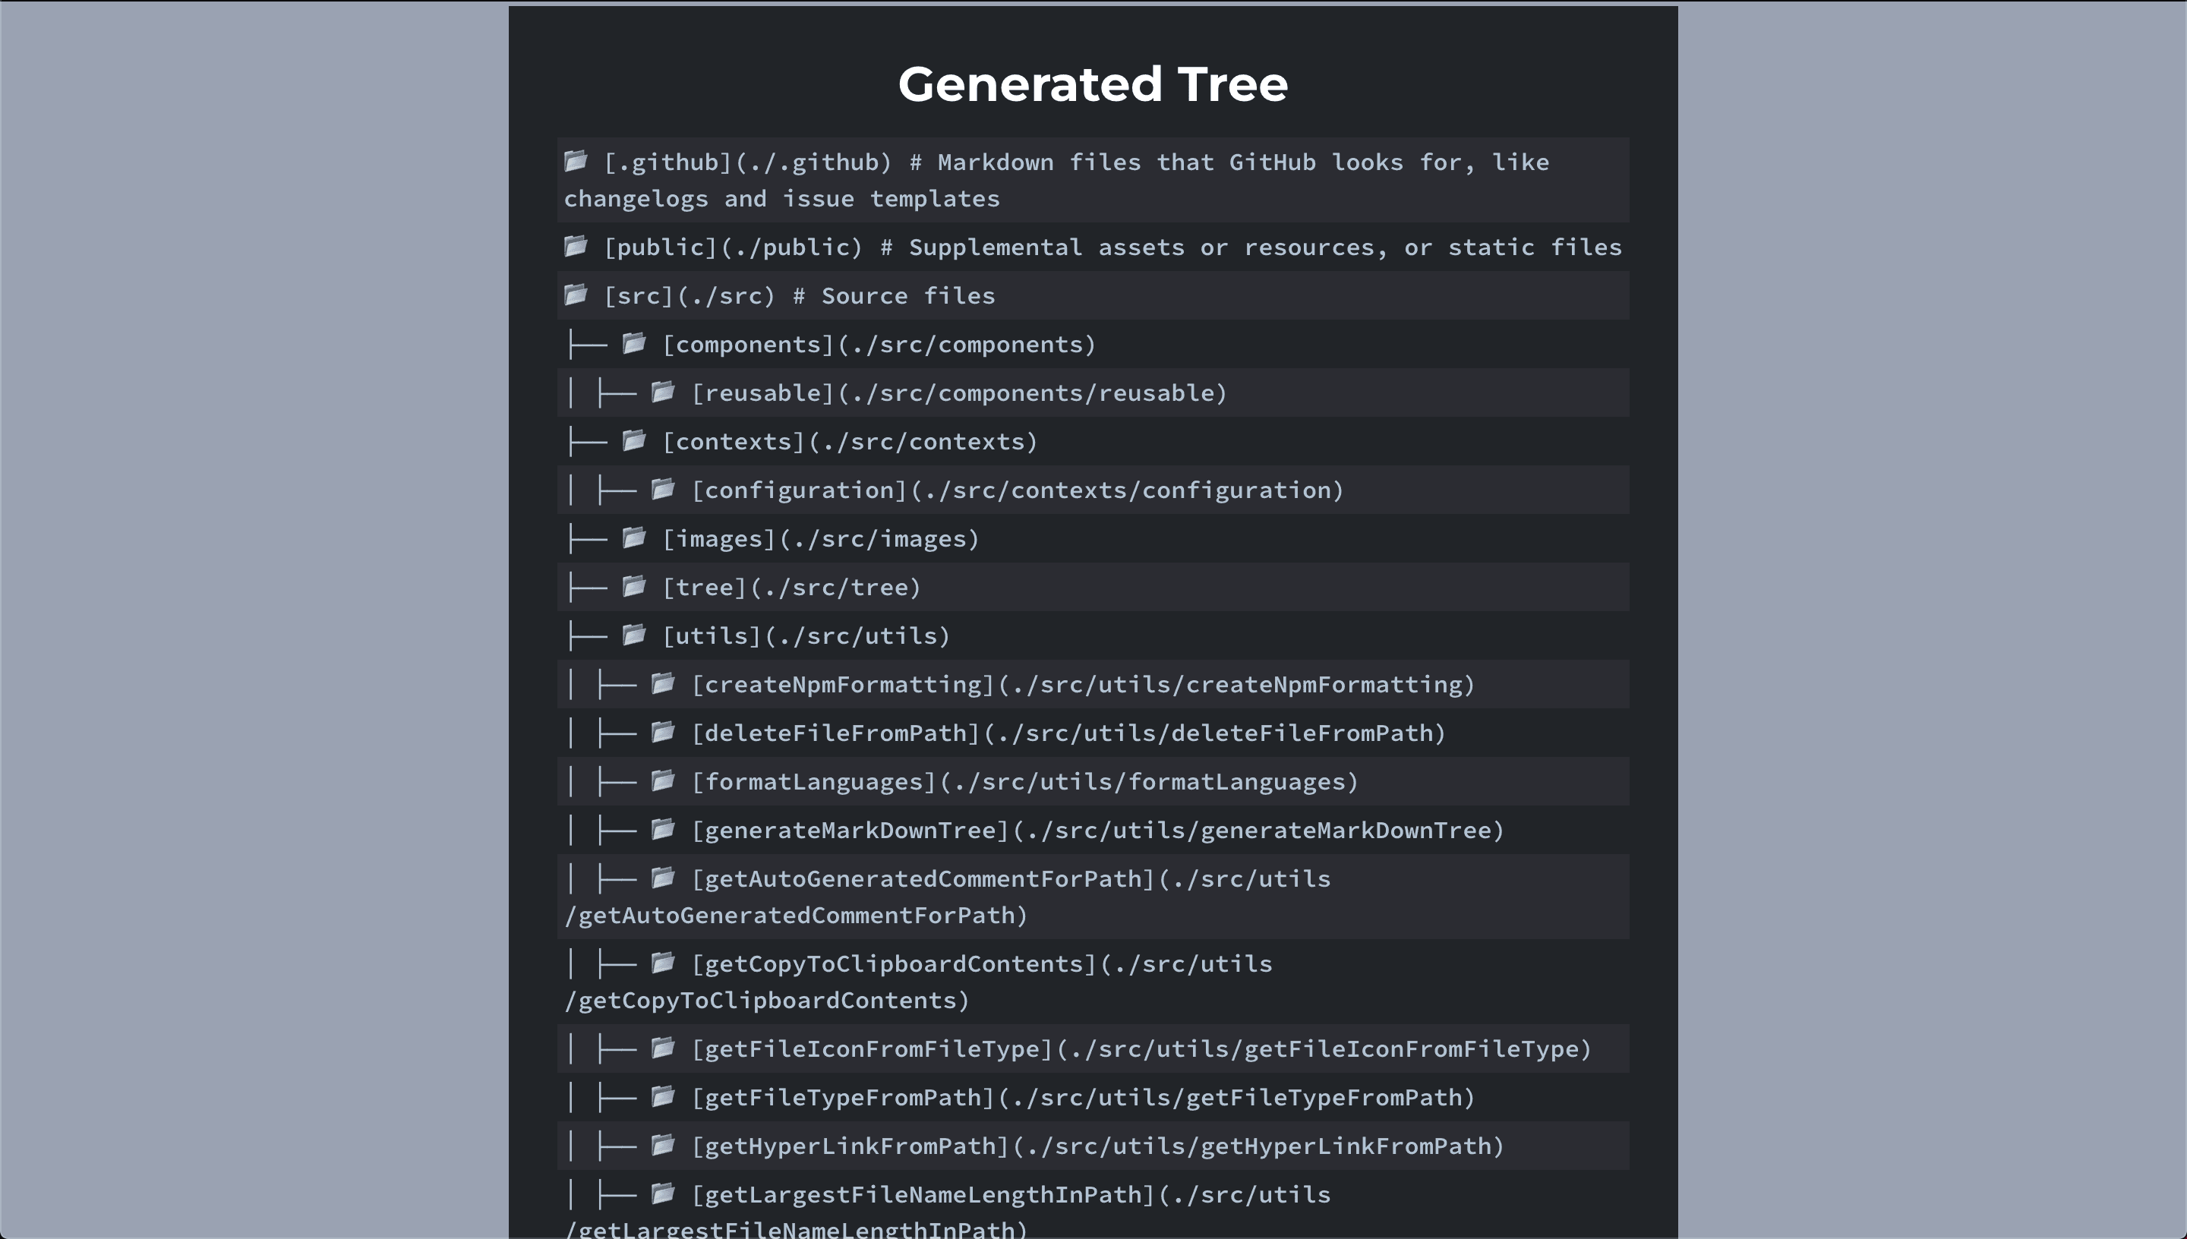Click 'changelogs and issue templates' comment line

782,199
